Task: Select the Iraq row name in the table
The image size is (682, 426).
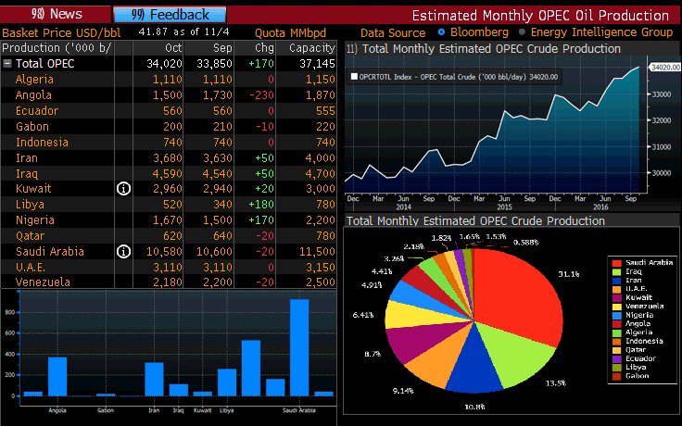Action: (x=27, y=173)
